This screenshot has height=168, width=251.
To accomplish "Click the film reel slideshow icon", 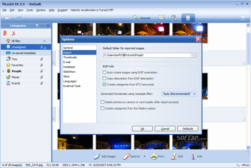I will tap(174, 18).
